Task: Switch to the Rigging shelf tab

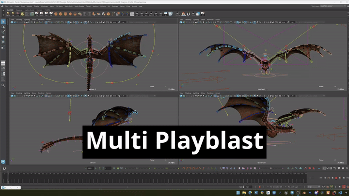Action: click(19, 10)
